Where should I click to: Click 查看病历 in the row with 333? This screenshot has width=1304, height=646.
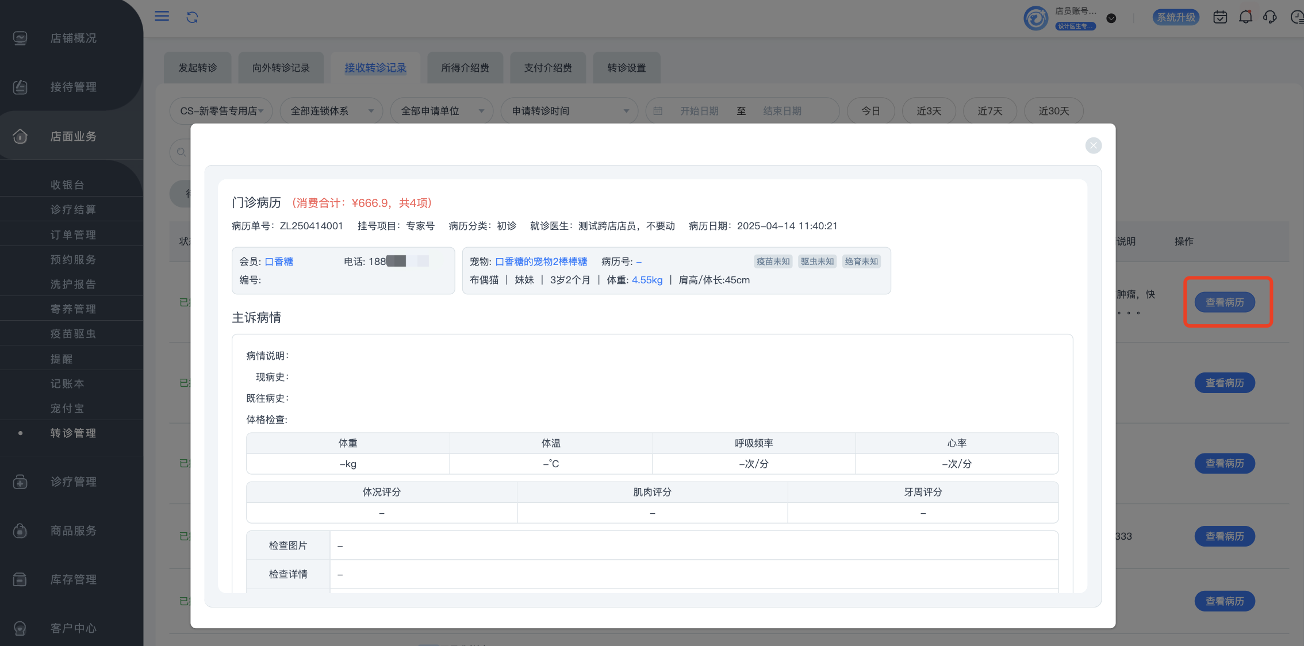[1225, 536]
